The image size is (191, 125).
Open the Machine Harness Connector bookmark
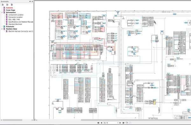21,31
